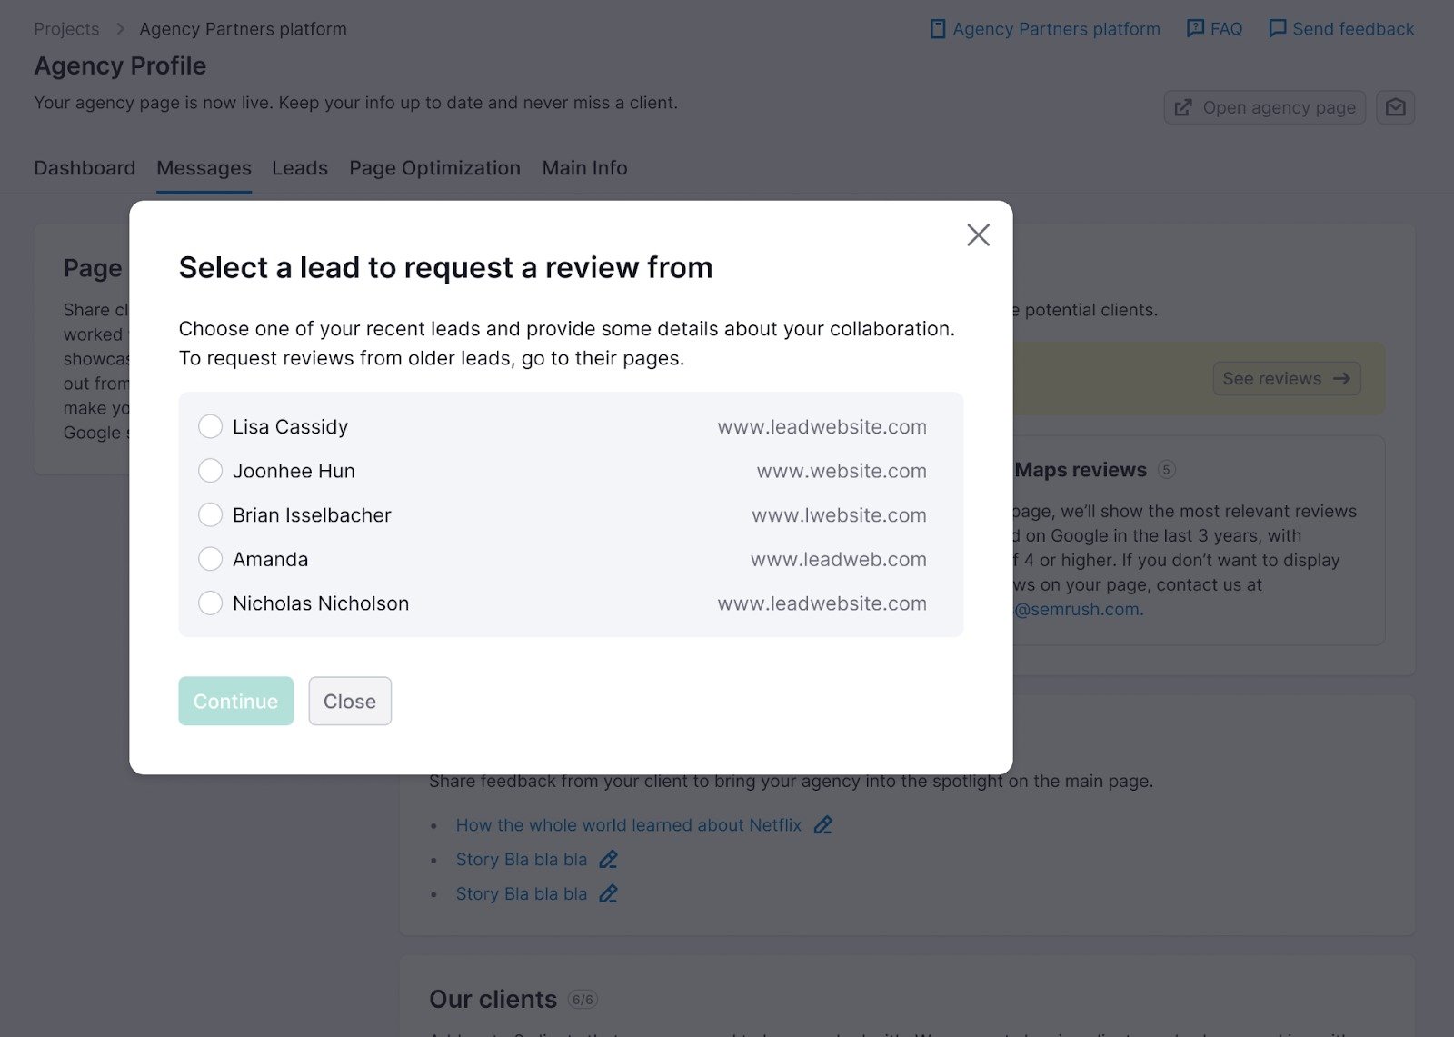Screen dimensions: 1454x1037
Task: Select the Lisa Cassidy radio button
Action: tap(210, 426)
